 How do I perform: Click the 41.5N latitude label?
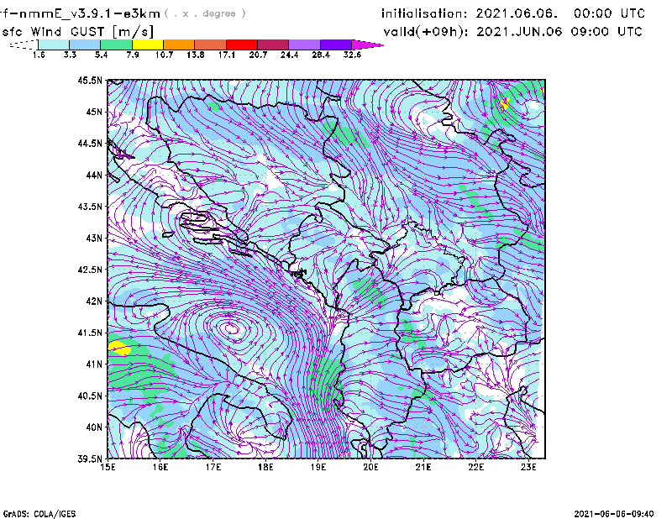click(90, 333)
